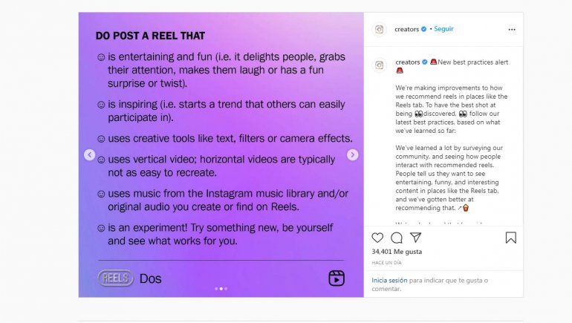This screenshot has width=572, height=323.
Task: Click the Reels icon on the slide
Action: pos(337,278)
